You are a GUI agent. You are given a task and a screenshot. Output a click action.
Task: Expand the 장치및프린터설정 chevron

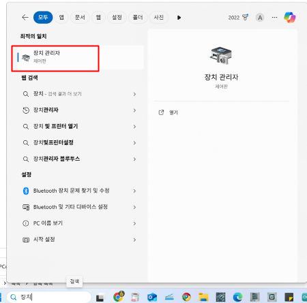pos(134,143)
